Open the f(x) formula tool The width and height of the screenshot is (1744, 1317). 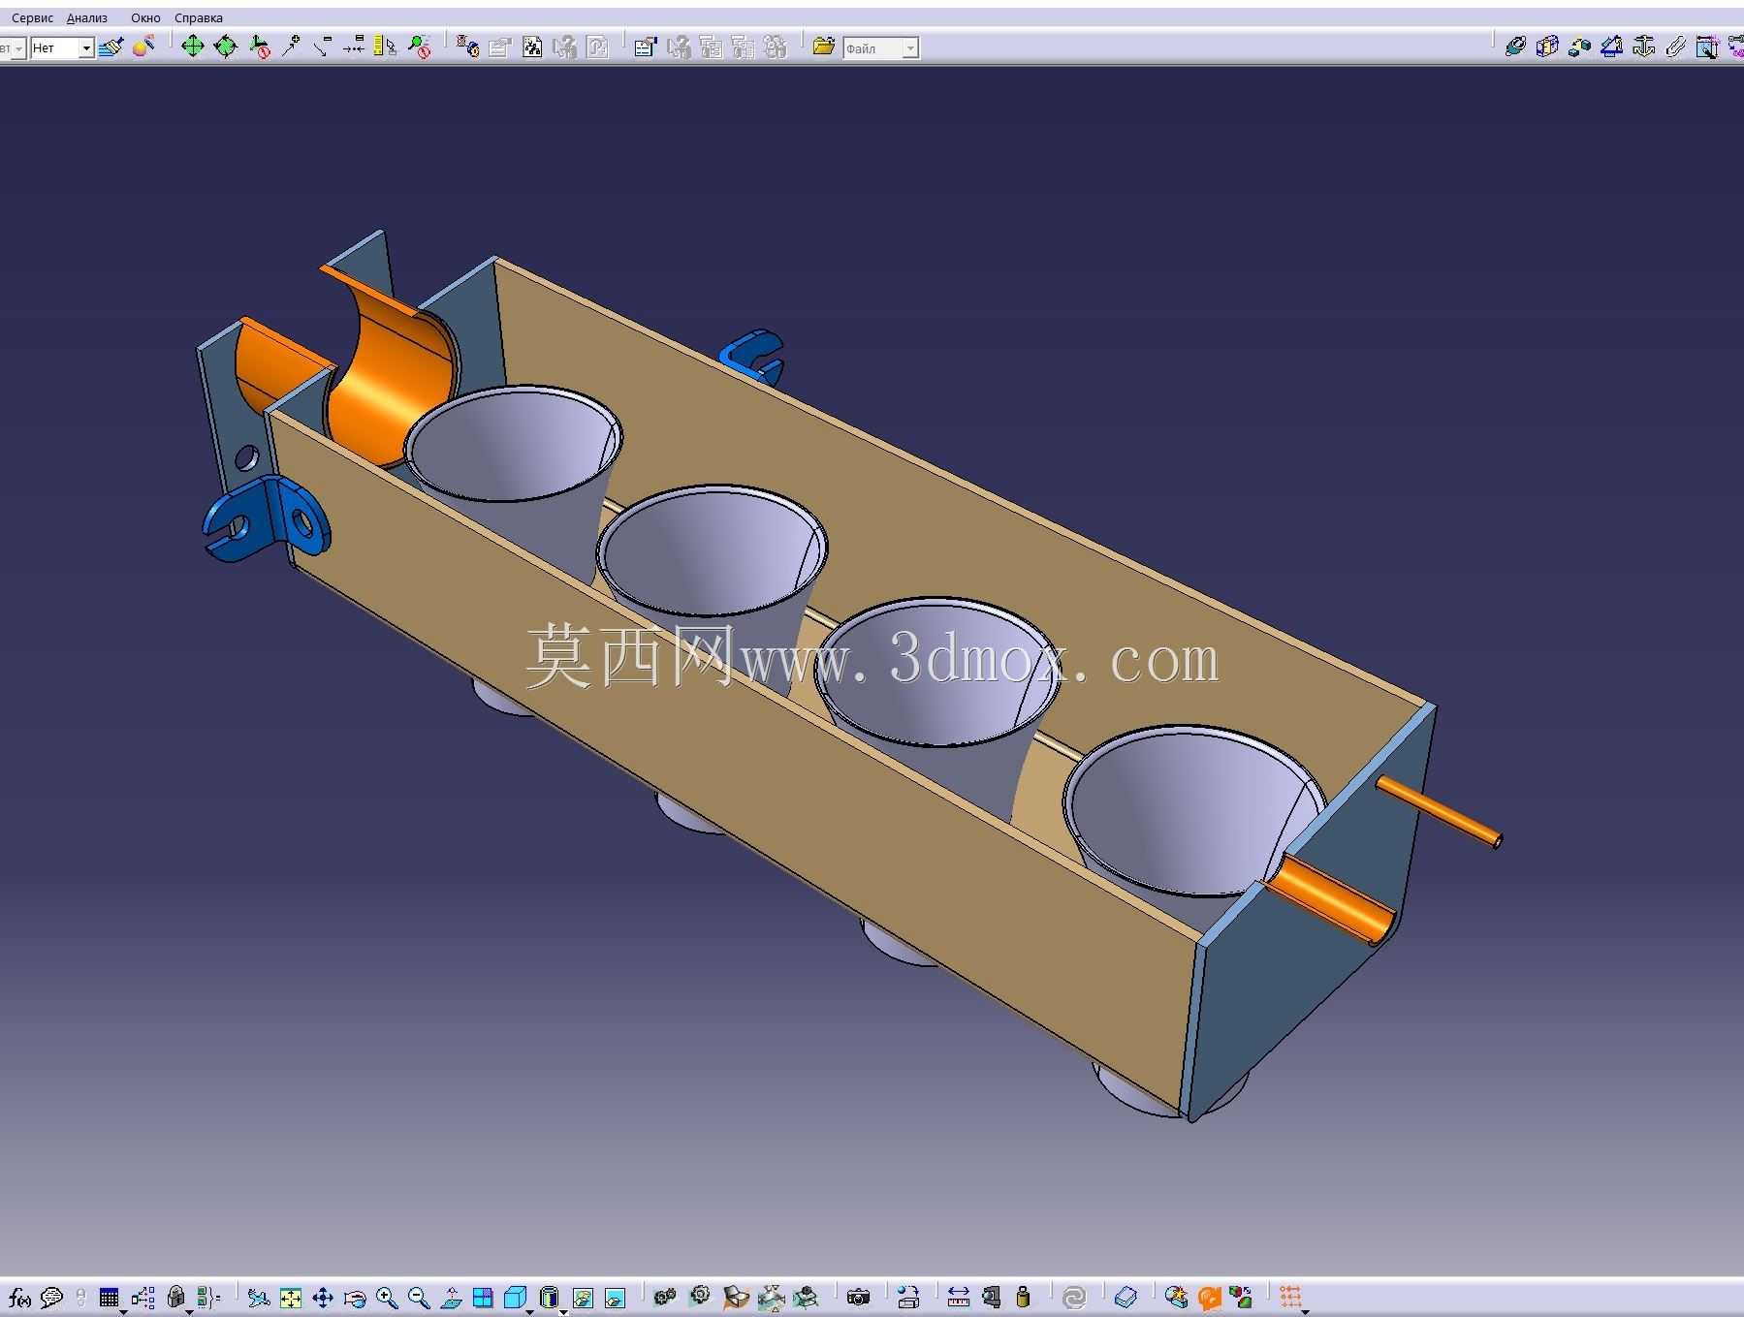pos(19,1297)
